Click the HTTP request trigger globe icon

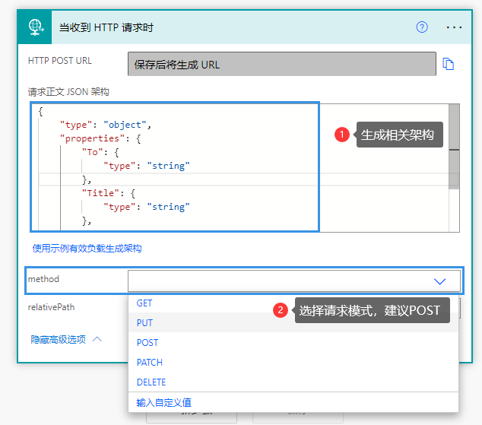(x=35, y=27)
